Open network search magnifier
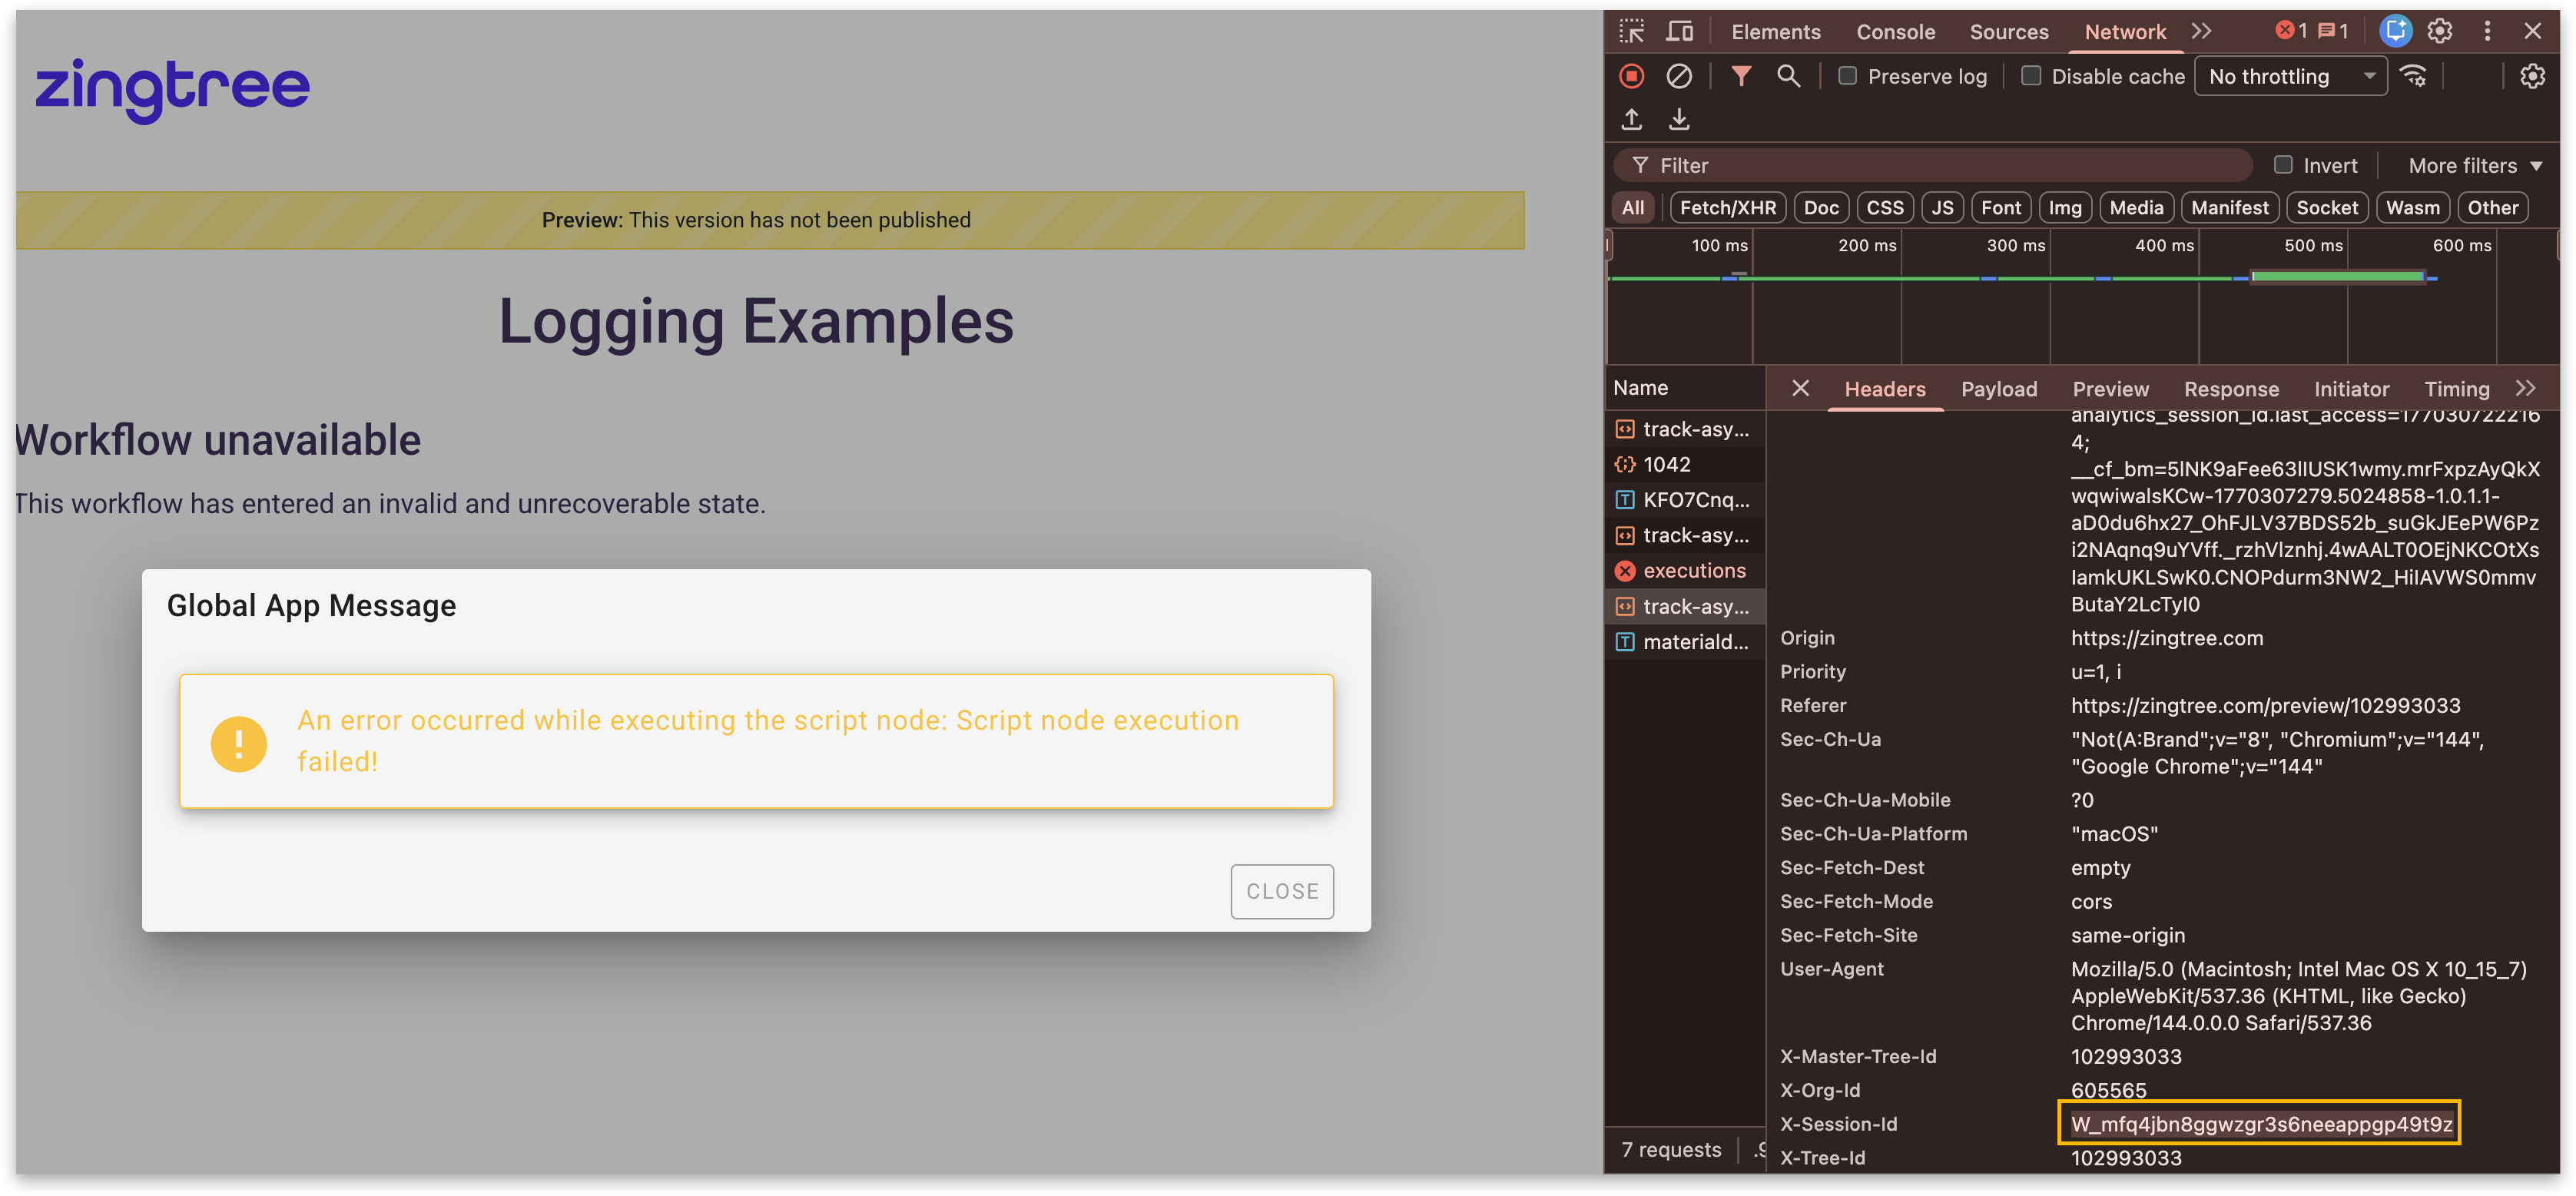Viewport: 2576px width, 1196px height. (1788, 76)
